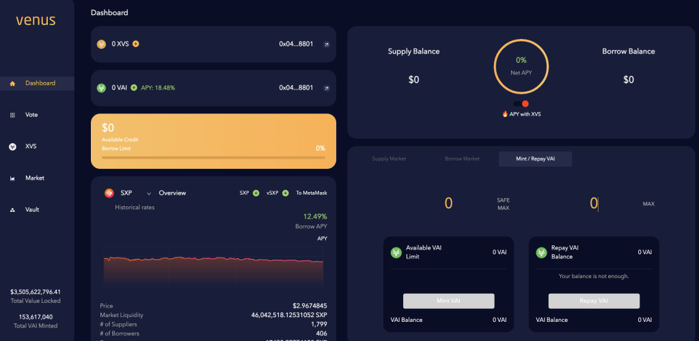This screenshot has height=341, width=699.
Task: Open external link arrow in XVS card
Action: (x=327, y=44)
